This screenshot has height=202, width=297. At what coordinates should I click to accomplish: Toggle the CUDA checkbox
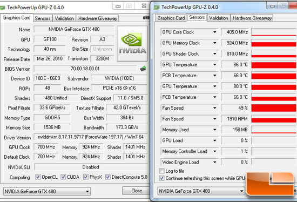pyautogui.click(x=63, y=177)
